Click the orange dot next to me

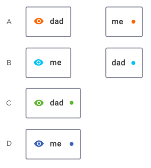pos(134,22)
